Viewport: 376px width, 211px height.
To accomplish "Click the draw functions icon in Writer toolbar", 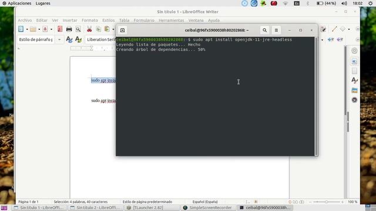I will click(x=323, y=29).
